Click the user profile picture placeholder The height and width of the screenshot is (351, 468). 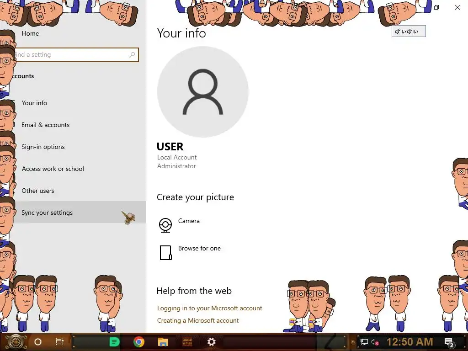[203, 92]
